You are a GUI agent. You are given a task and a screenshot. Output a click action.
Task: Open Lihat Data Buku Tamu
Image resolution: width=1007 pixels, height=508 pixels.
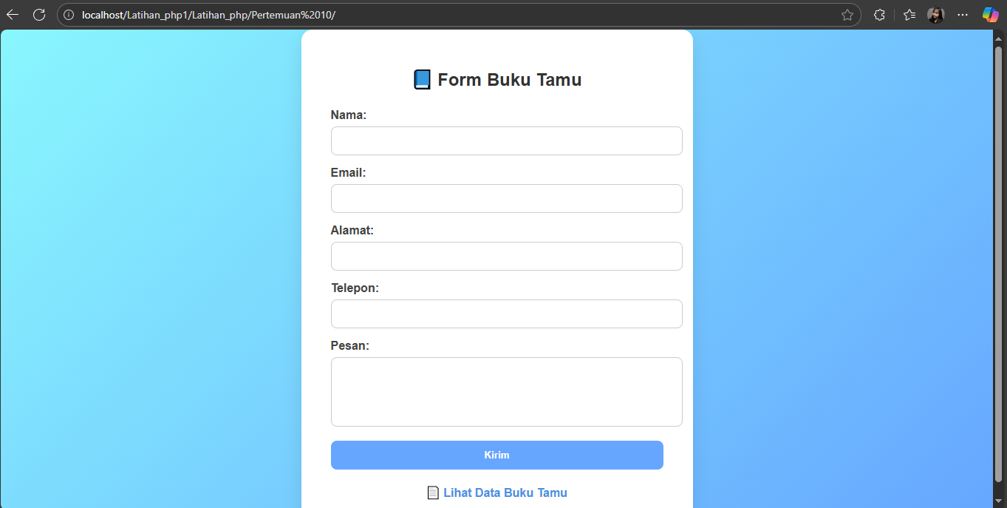tap(505, 492)
